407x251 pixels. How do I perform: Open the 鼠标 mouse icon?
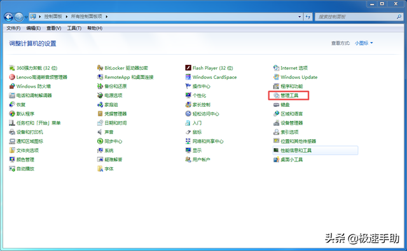[x=188, y=132]
